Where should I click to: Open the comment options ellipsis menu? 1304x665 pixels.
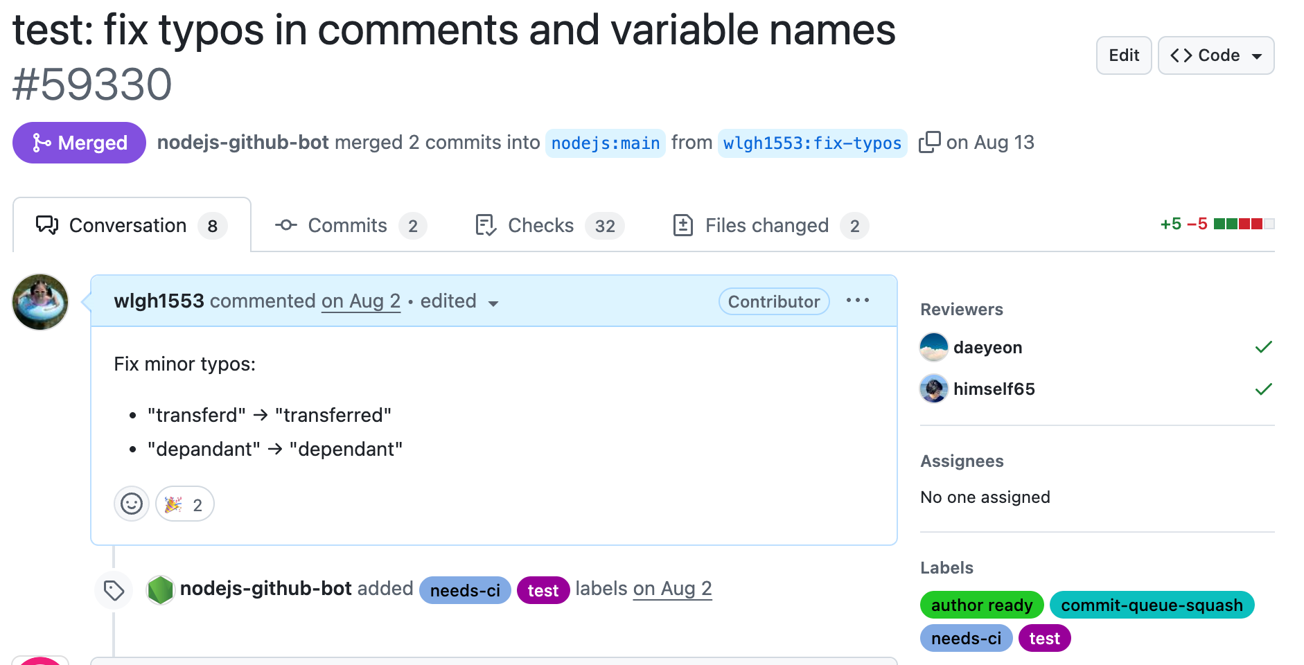pyautogui.click(x=857, y=301)
